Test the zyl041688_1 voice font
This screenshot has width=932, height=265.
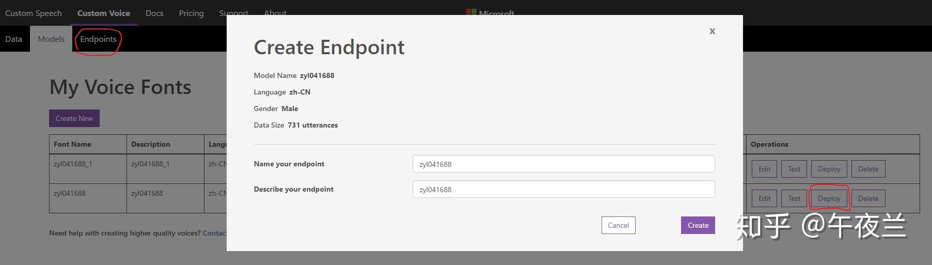[794, 169]
